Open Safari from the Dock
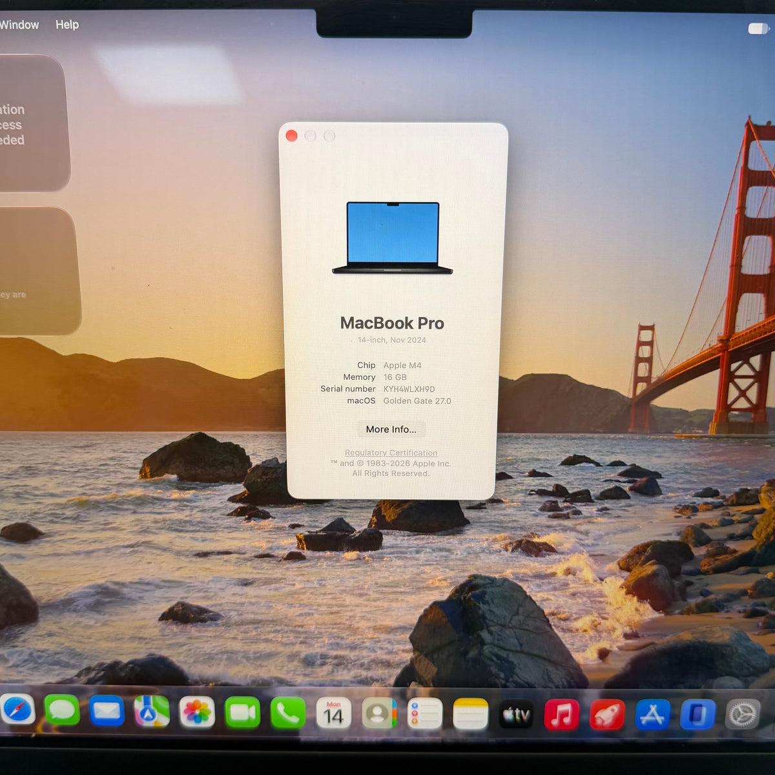 click(x=16, y=710)
